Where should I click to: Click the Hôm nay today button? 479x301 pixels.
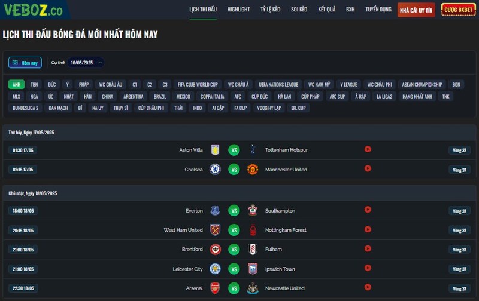tap(25, 63)
